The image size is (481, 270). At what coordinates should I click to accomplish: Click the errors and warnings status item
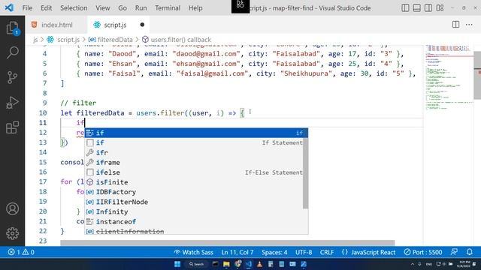pyautogui.click(x=21, y=252)
